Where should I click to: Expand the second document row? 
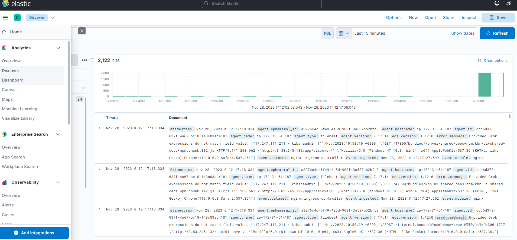[100, 169]
